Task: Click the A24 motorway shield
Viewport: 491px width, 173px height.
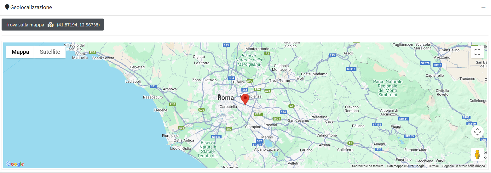Action: [x=268, y=91]
